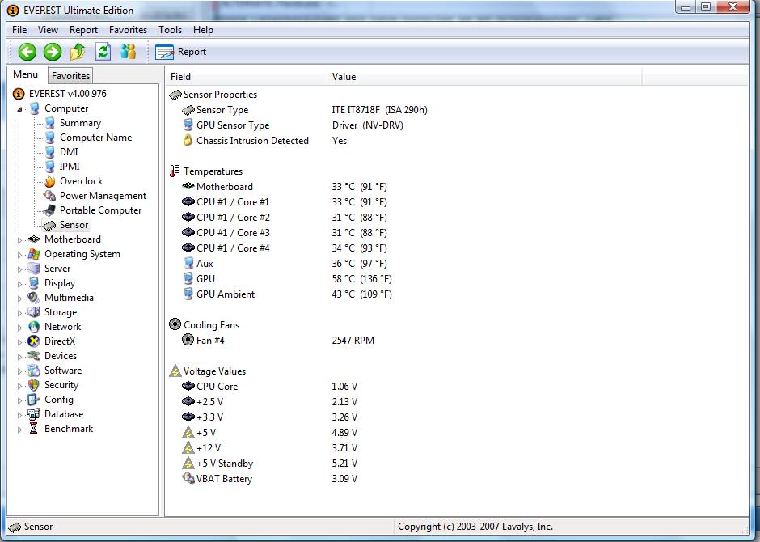Expand the Server tree node
Viewport: 760px width, 542px height.
pos(20,269)
